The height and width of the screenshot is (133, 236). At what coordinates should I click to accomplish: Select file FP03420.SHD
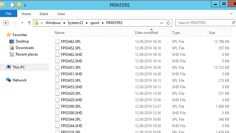coord(71,100)
